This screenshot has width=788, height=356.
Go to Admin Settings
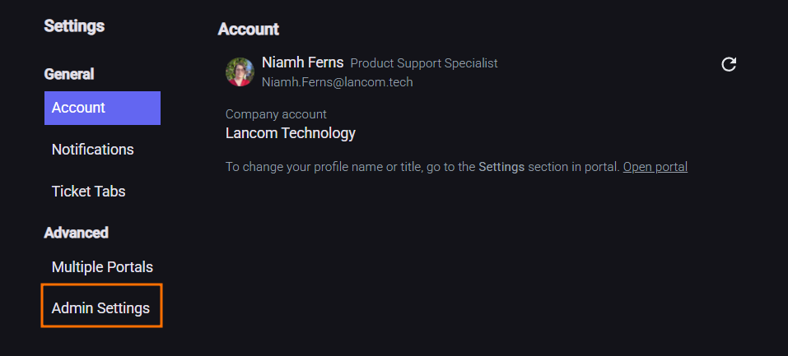100,308
